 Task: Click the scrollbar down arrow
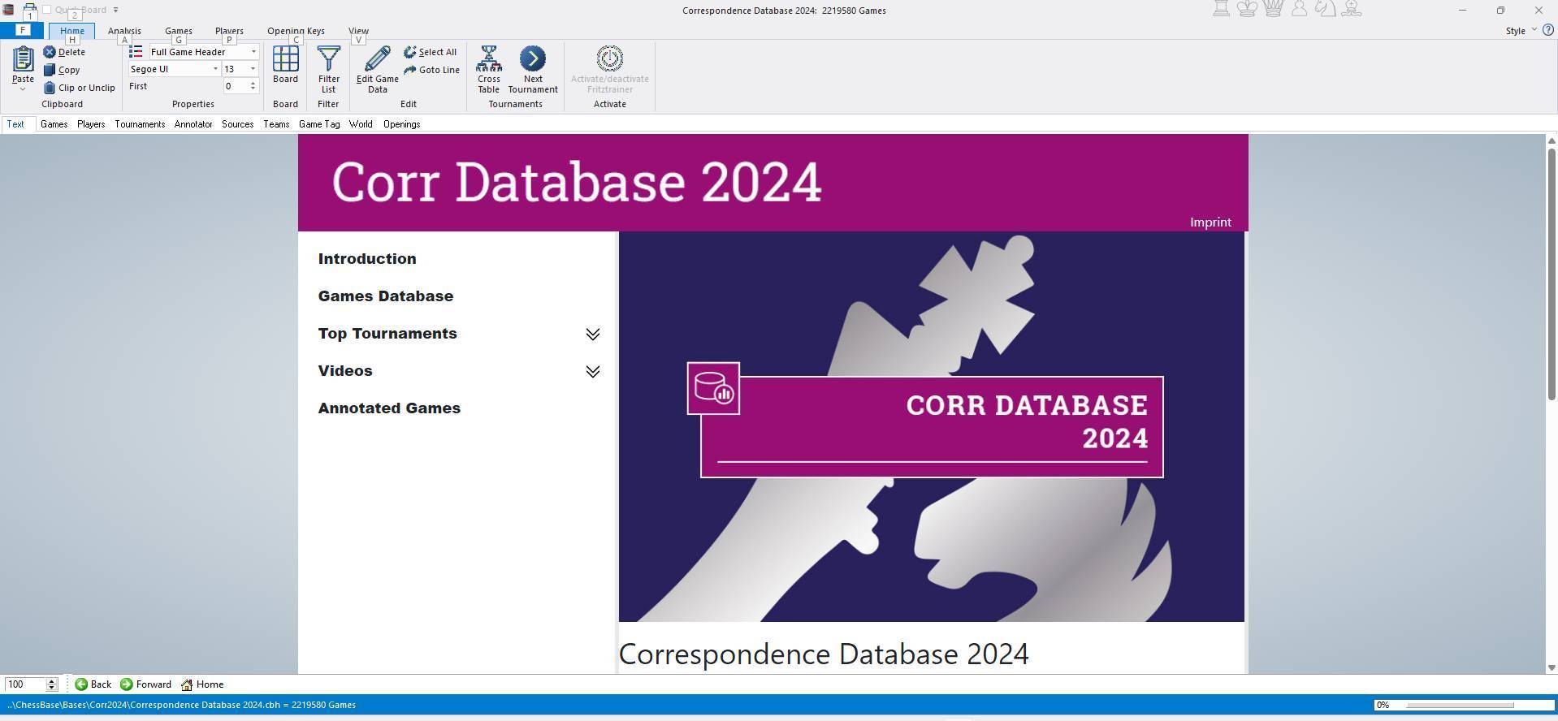1551,667
